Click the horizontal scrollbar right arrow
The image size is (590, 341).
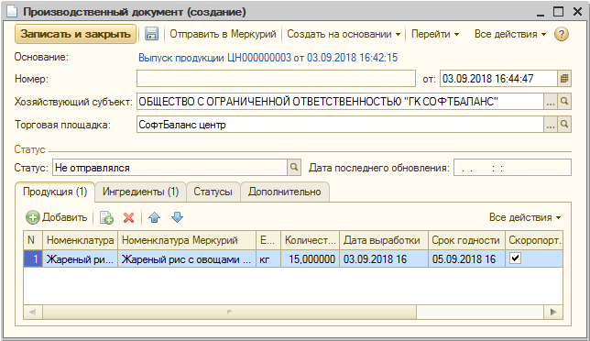(553, 312)
